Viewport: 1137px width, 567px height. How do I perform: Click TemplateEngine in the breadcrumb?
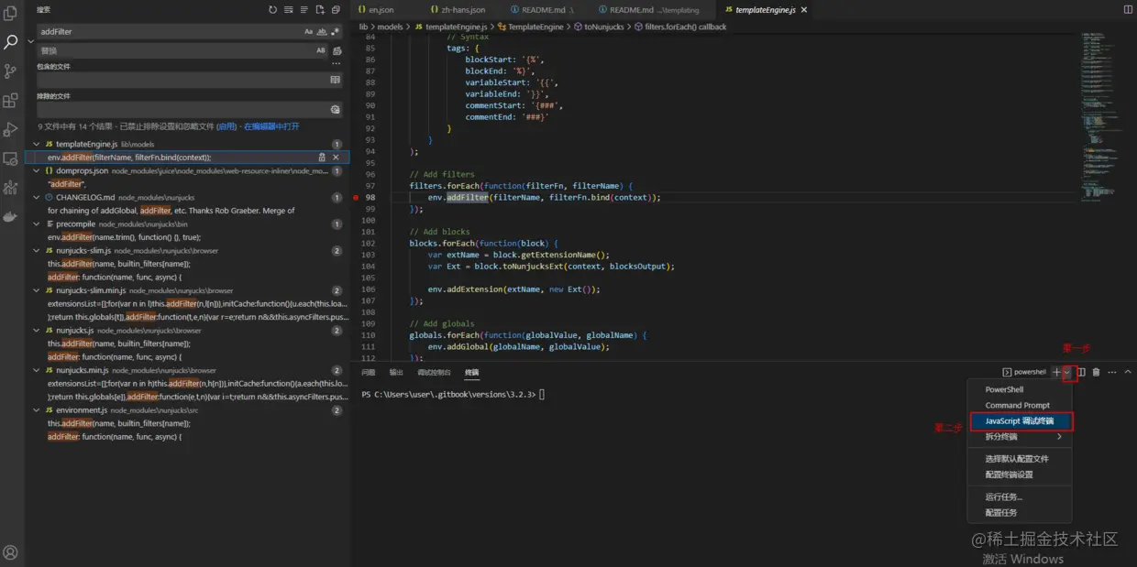click(535, 27)
